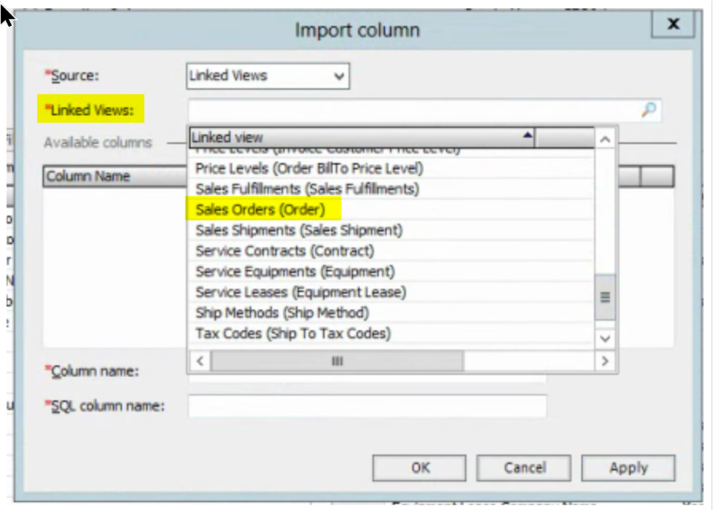The height and width of the screenshot is (510, 716).
Task: Click the Cancel button
Action: (524, 467)
